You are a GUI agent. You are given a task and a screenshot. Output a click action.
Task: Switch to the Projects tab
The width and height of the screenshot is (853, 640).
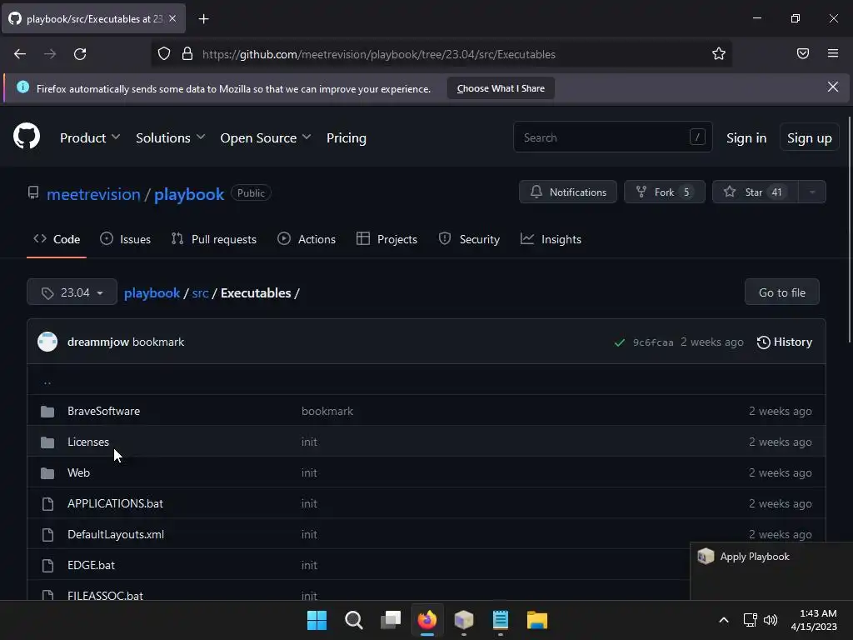pyautogui.click(x=387, y=239)
